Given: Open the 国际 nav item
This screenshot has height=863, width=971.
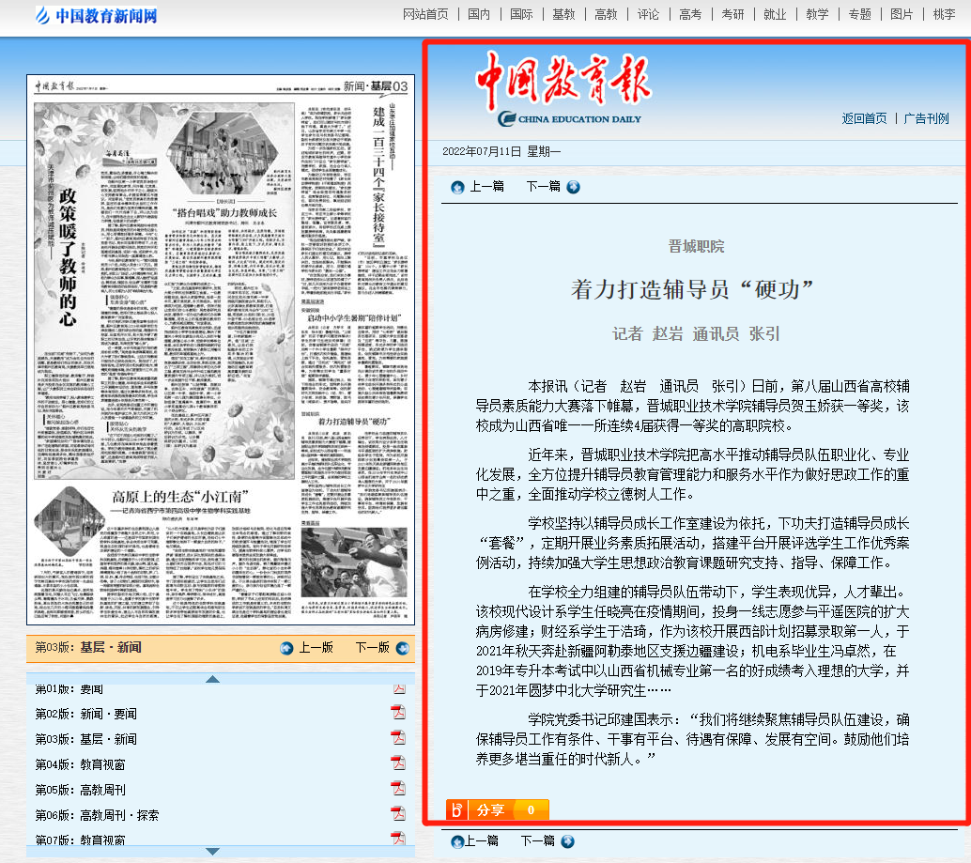Looking at the screenshot, I should tap(521, 14).
